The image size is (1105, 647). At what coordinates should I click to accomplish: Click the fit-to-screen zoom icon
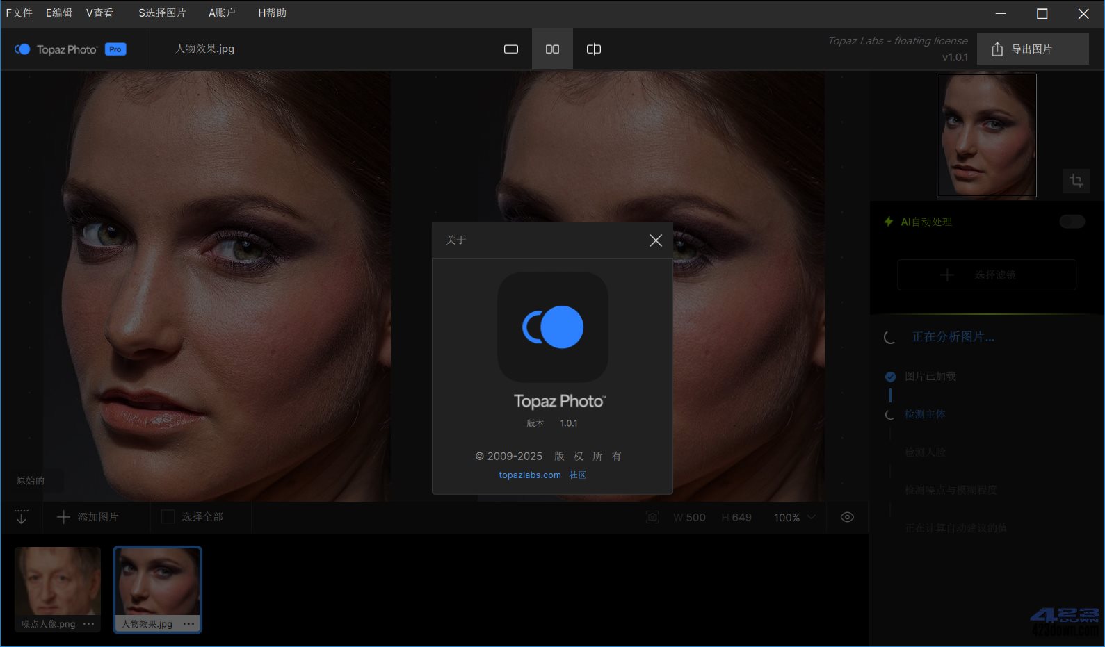pyautogui.click(x=652, y=517)
